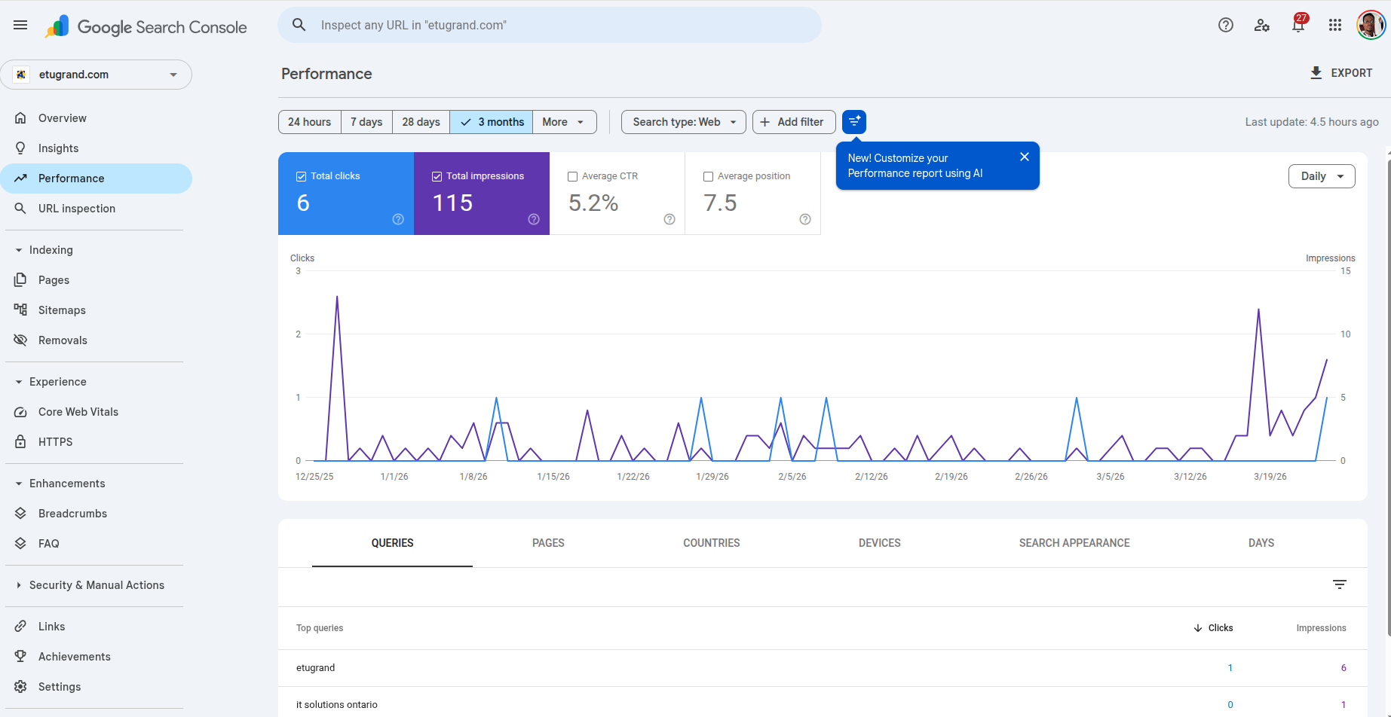Select the 28 days date range
This screenshot has width=1391, height=717.
pos(421,122)
